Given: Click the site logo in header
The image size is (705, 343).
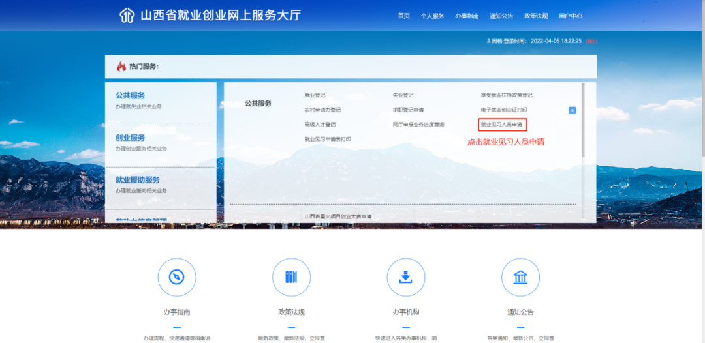Looking at the screenshot, I should point(127,16).
